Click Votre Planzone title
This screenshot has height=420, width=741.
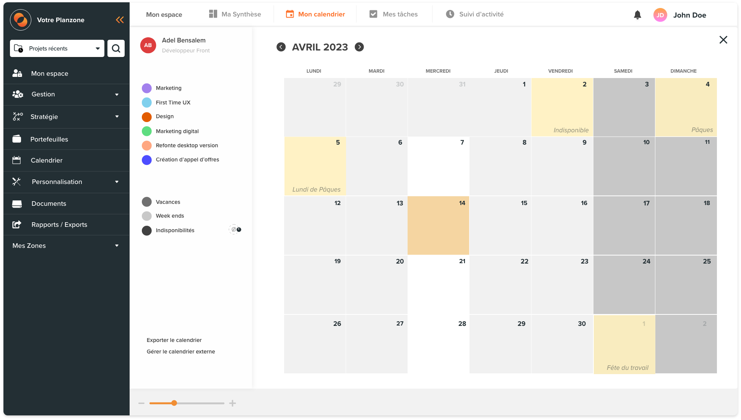[61, 20]
